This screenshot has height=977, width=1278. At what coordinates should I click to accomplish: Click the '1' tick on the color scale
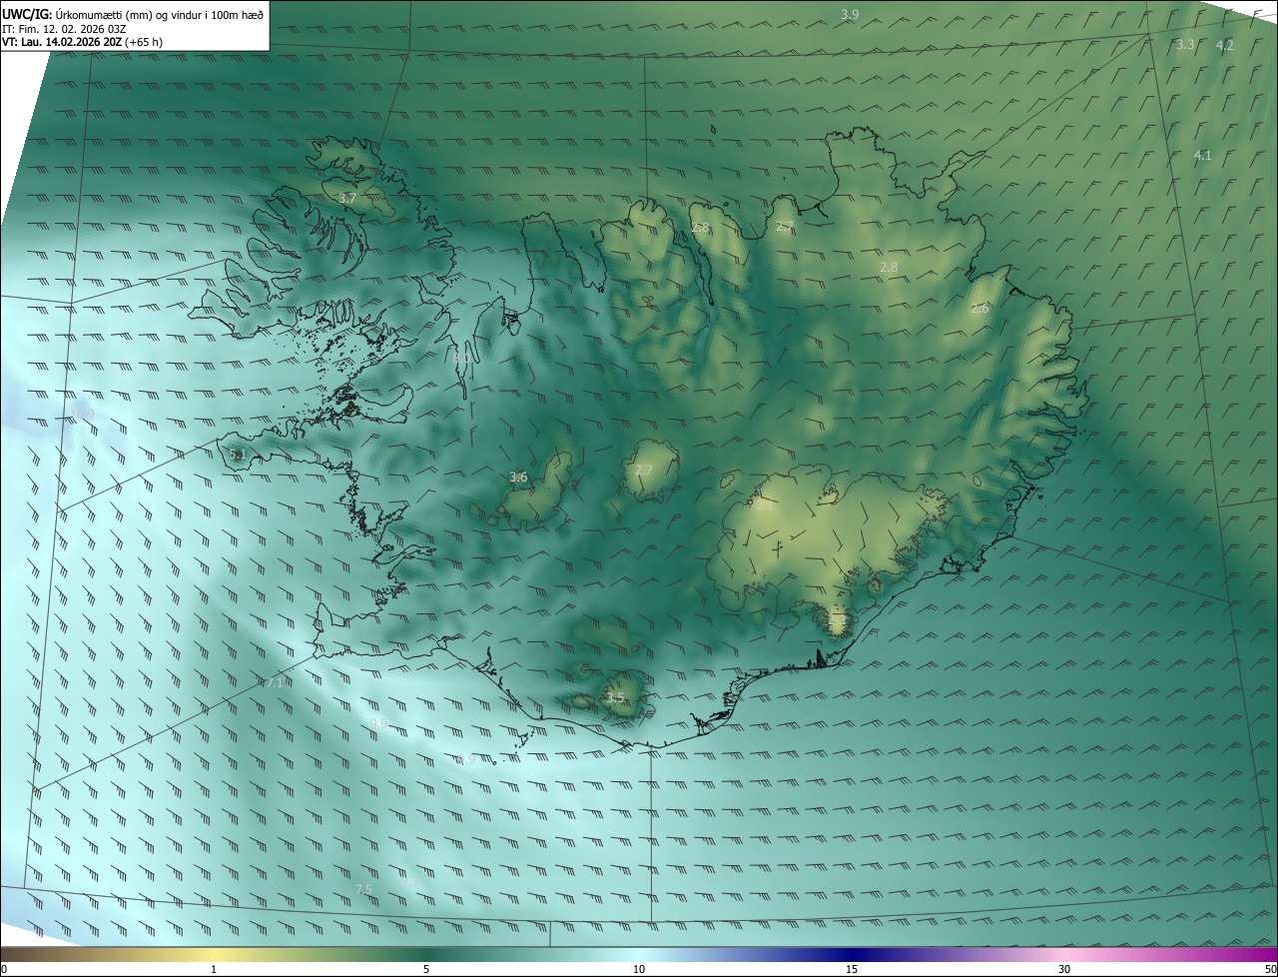pos(214,969)
